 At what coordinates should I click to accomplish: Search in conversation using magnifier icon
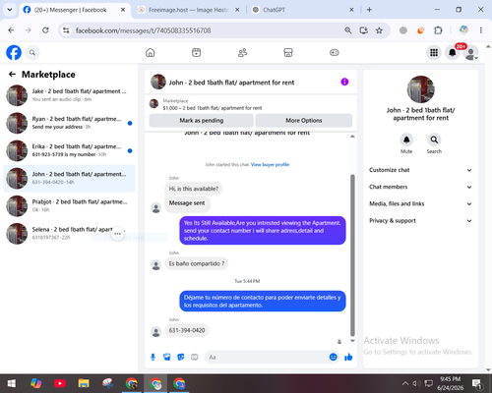pos(434,140)
